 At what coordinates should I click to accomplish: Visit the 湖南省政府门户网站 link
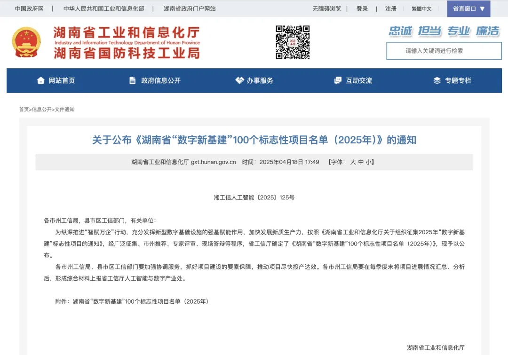click(x=190, y=9)
